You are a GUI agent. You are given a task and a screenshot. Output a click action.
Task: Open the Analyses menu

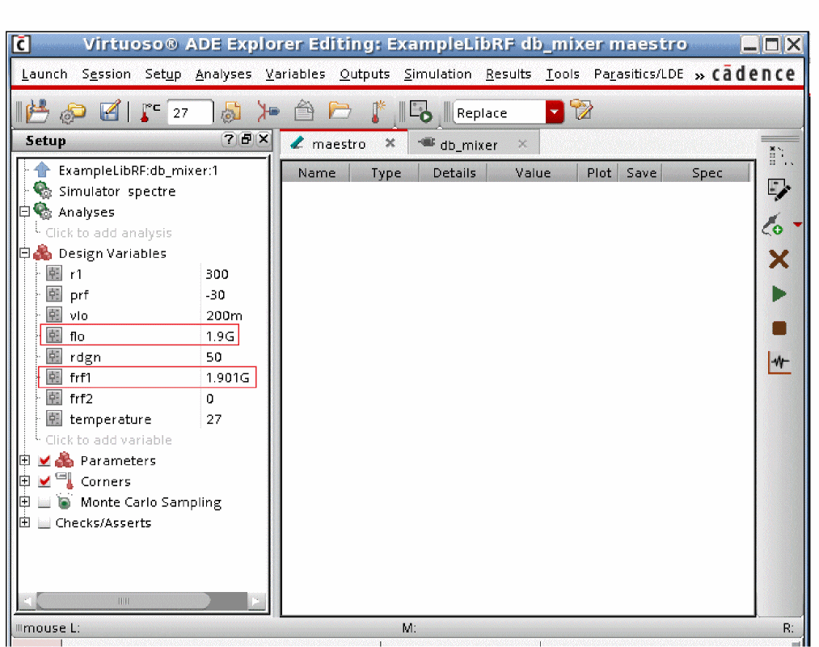click(x=223, y=74)
